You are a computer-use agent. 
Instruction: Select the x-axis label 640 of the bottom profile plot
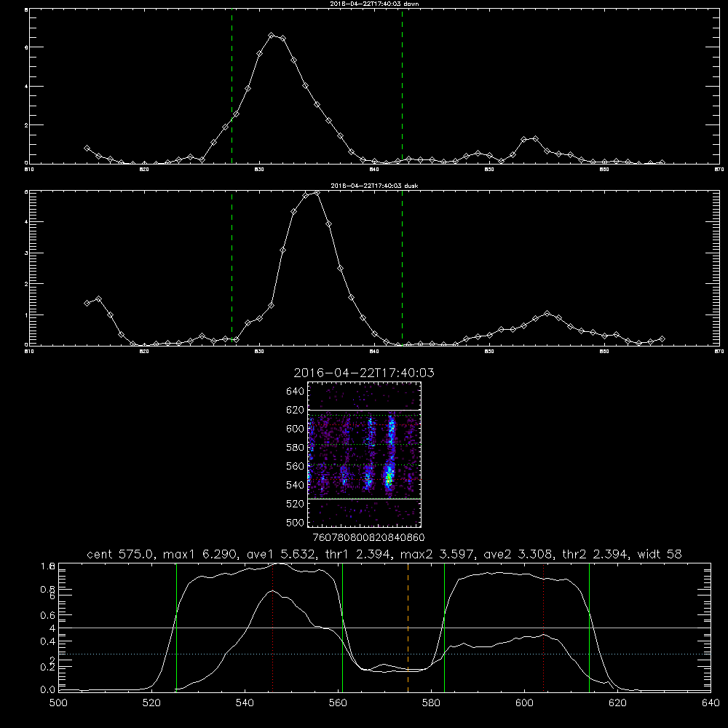point(711,703)
